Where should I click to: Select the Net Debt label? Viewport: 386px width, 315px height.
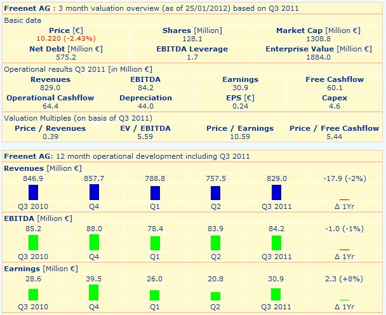coord(59,49)
